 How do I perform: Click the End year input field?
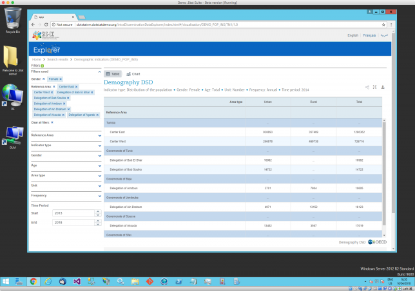click(73, 223)
